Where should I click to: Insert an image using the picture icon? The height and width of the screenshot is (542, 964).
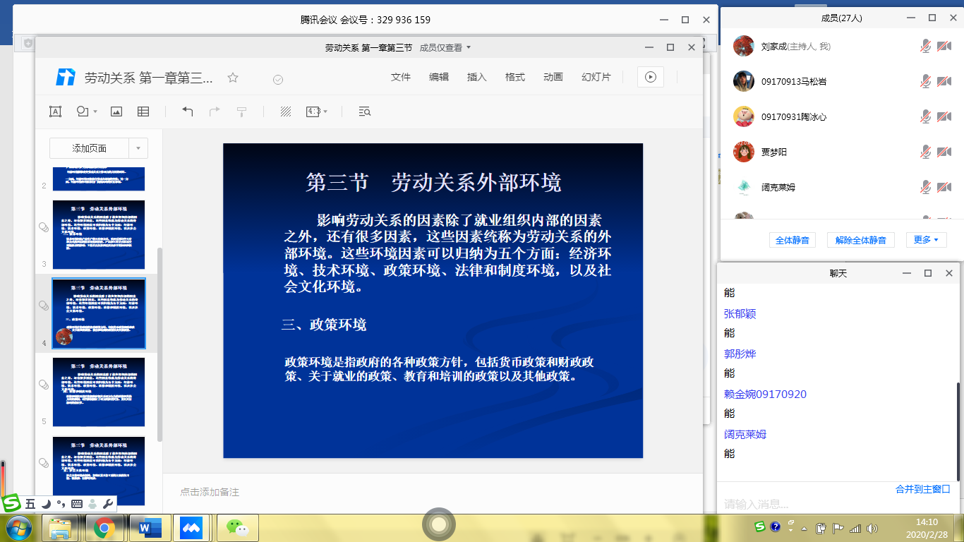tap(116, 112)
